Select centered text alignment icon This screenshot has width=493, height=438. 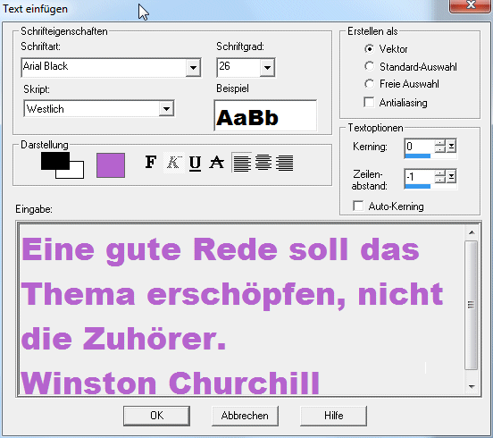point(263,163)
